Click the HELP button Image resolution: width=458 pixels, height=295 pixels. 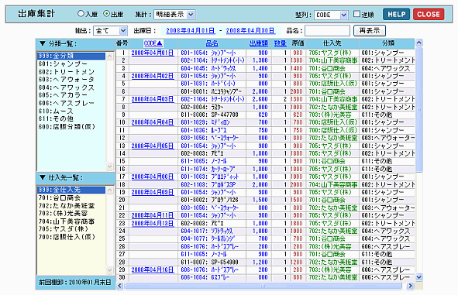396,14
